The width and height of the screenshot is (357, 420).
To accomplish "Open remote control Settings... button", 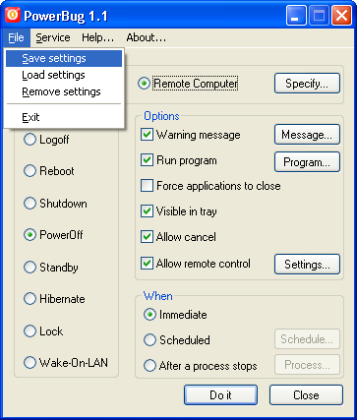I will tap(307, 264).
